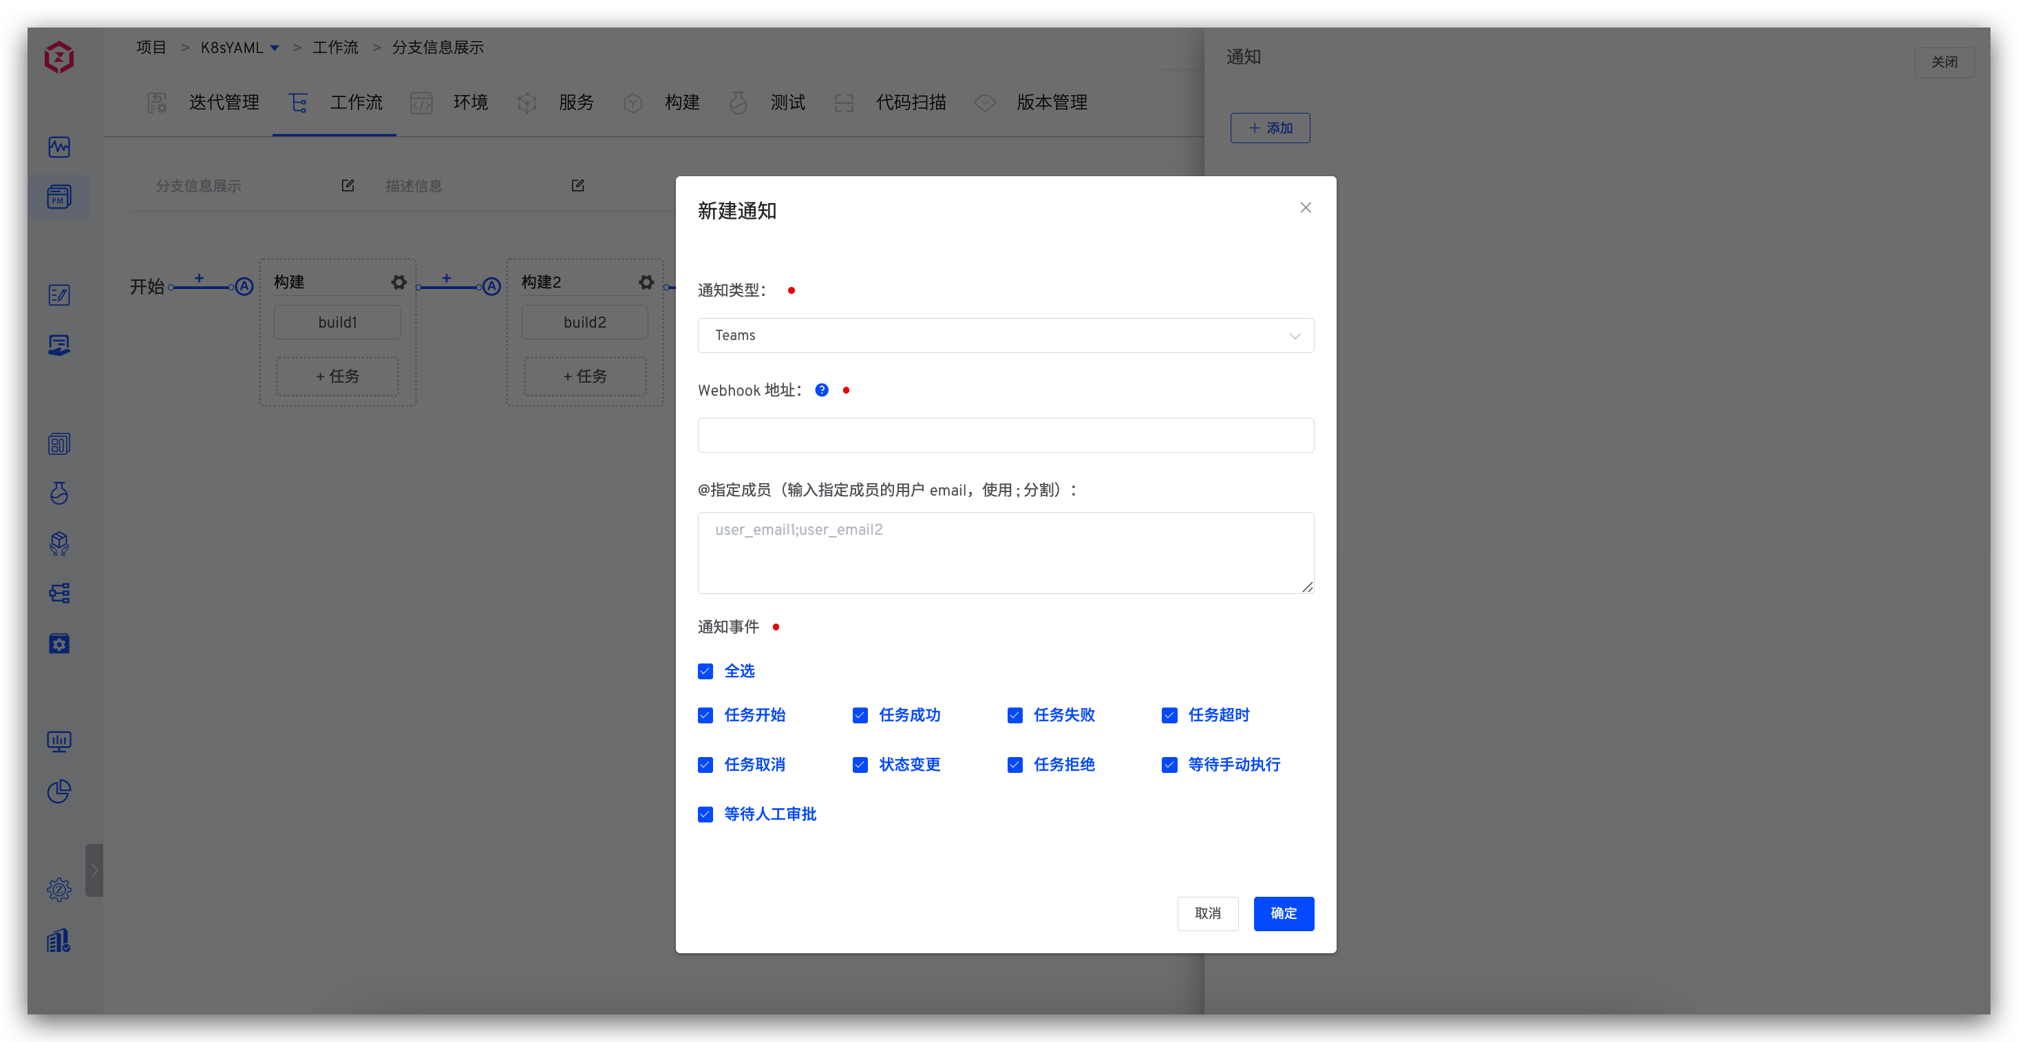
Task: Click the collapsed panel chevron near the sidebar
Action: pos(95,870)
